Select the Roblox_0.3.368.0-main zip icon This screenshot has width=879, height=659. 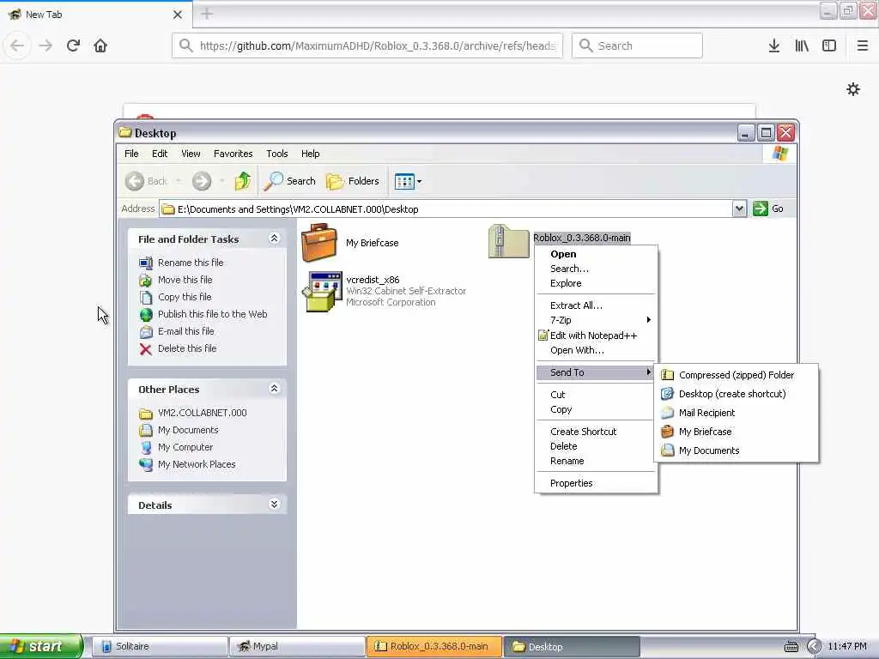point(508,241)
